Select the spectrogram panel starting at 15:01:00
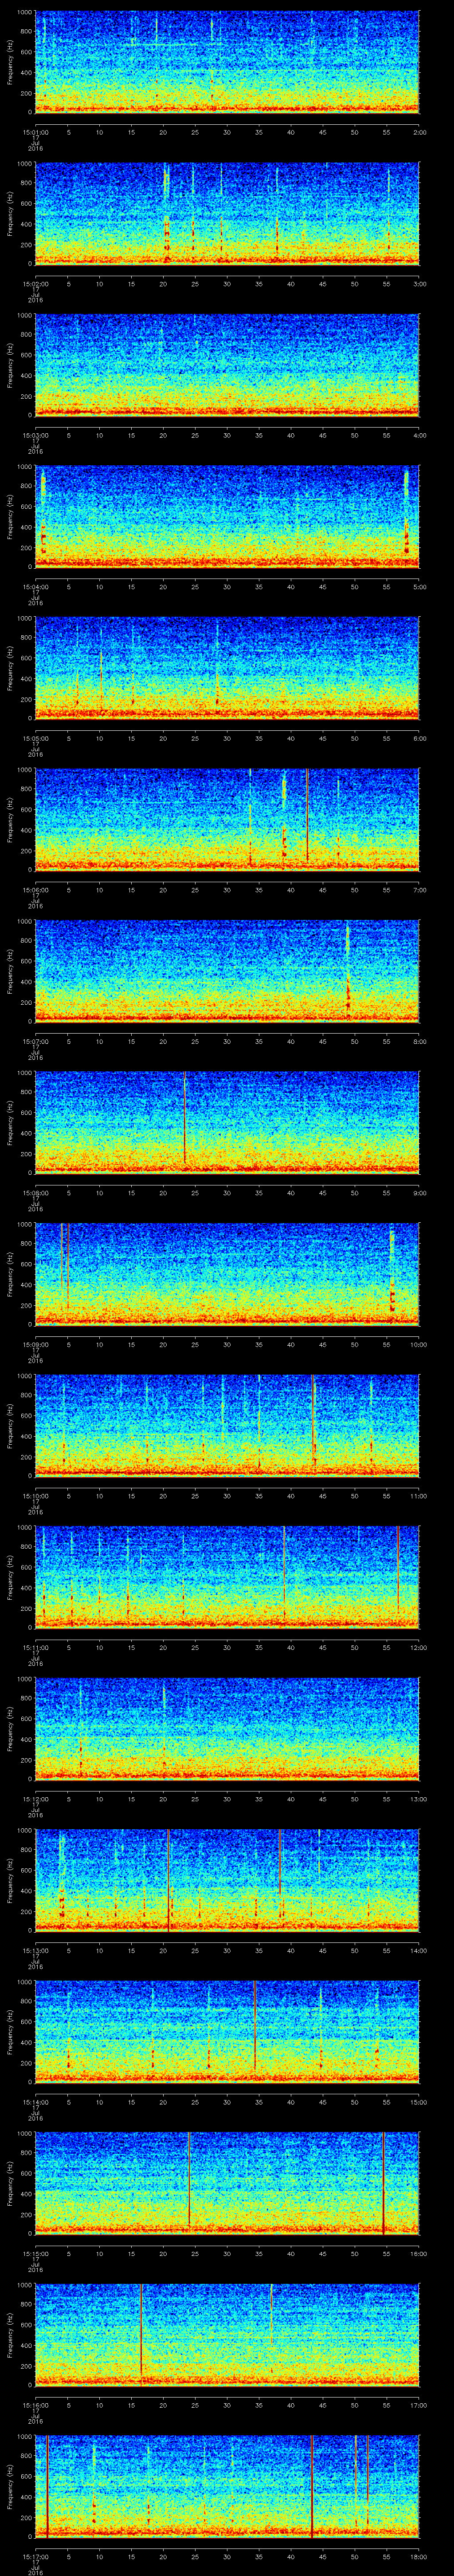 (227, 62)
